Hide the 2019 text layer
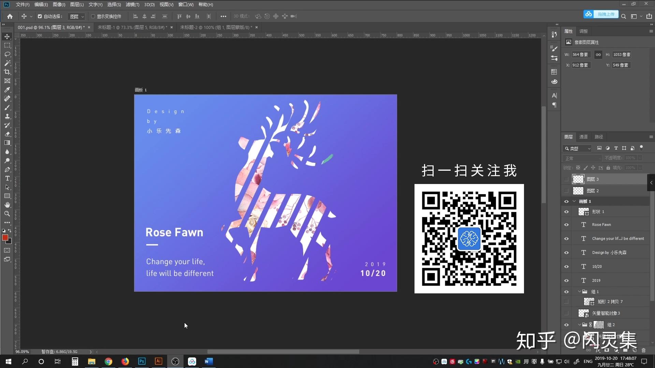655x368 pixels. (566, 280)
